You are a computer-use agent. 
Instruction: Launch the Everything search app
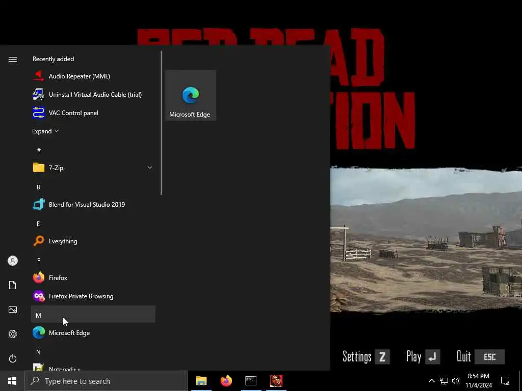click(x=93, y=241)
